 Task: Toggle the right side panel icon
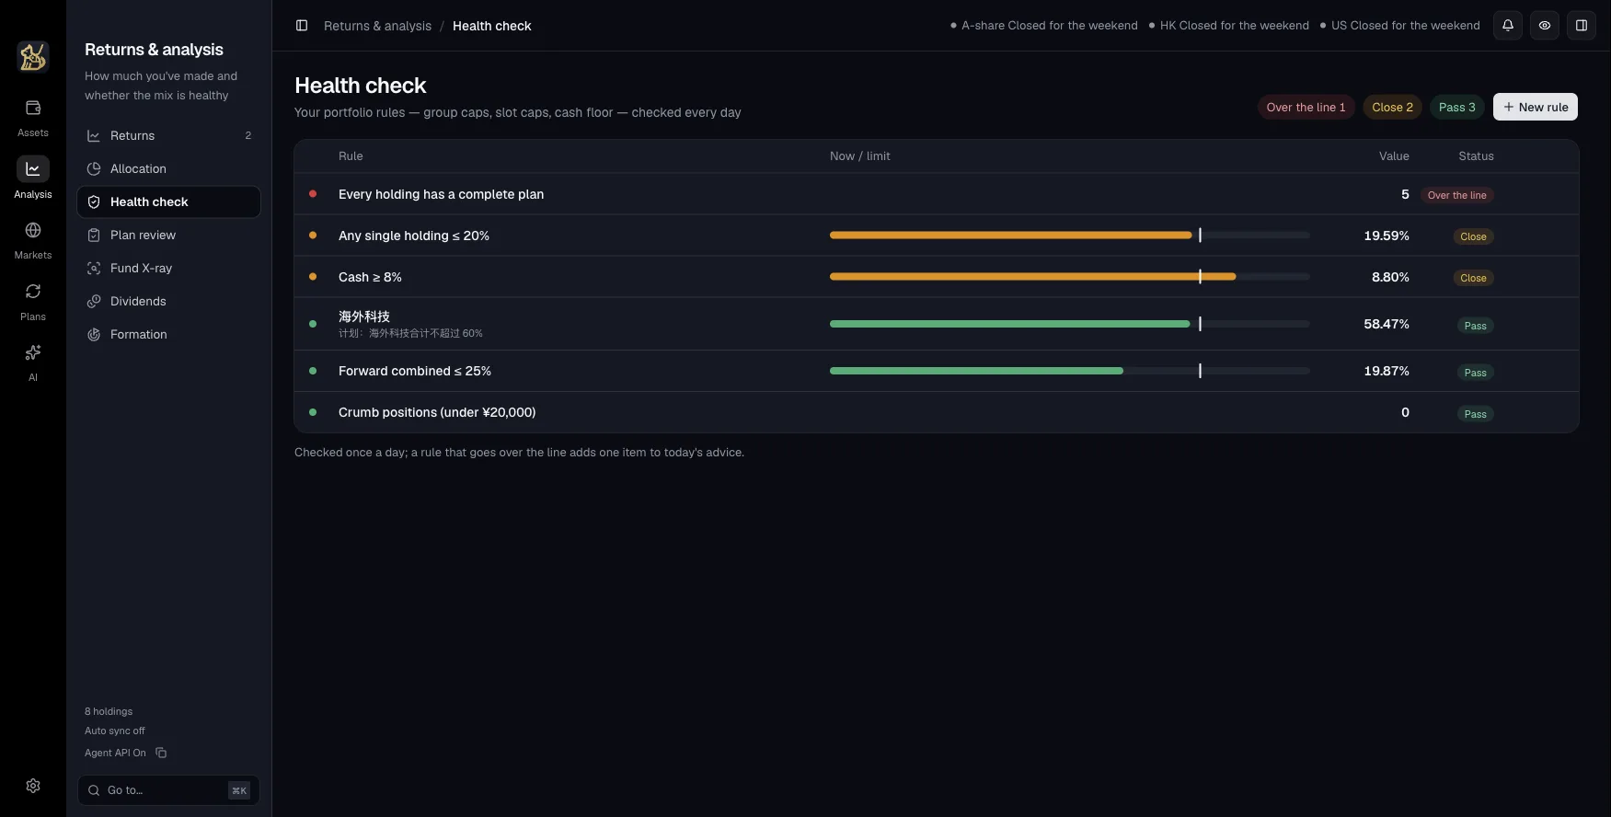pyautogui.click(x=1582, y=26)
